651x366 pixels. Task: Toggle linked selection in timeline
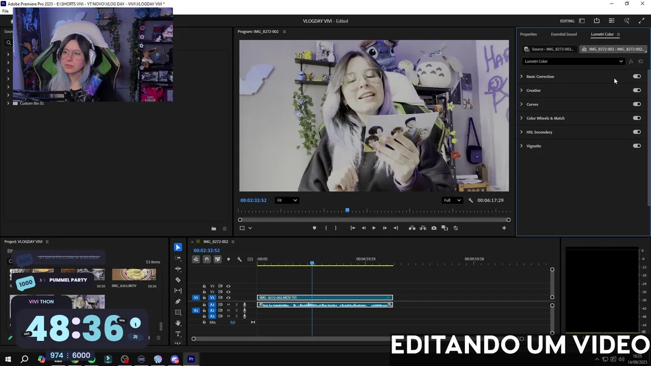(217, 259)
